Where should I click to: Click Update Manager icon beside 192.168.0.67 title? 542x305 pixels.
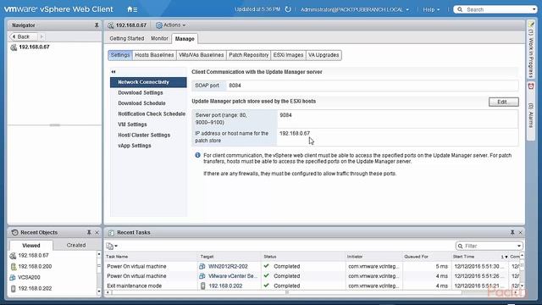(x=111, y=25)
